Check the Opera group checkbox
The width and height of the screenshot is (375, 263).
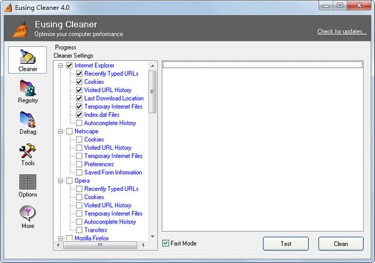pos(69,180)
